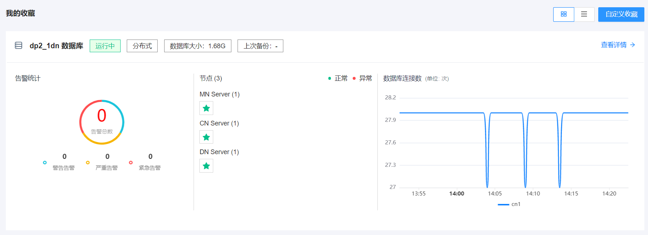Click the 14:00 time axis label
The image size is (648, 235).
[457, 194]
